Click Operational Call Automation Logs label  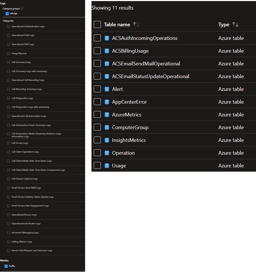point(29,116)
